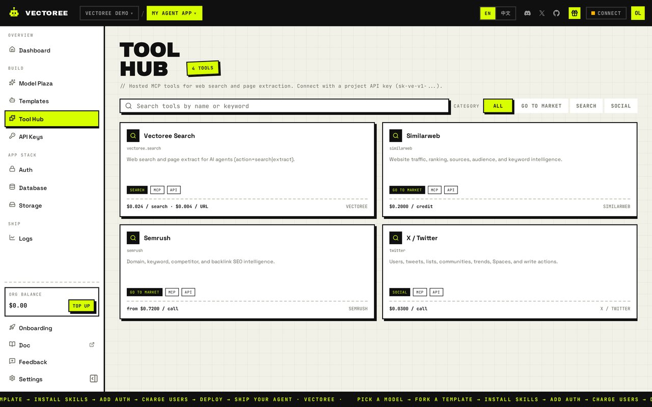
Task: Open the OL user avatar
Action: coord(638,13)
